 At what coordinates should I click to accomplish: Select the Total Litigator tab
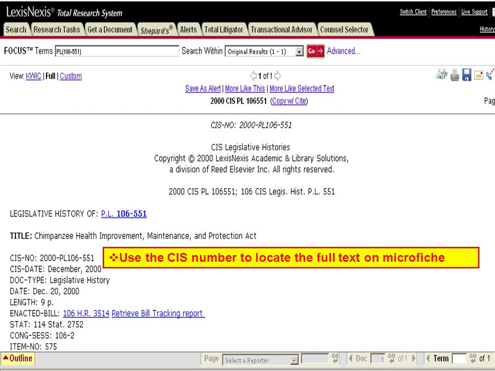224,30
